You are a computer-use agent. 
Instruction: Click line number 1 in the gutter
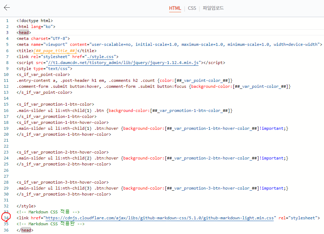pos(7,21)
